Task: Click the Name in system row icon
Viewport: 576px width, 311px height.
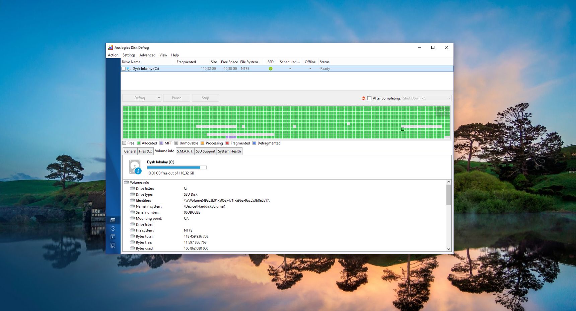Action: point(132,206)
